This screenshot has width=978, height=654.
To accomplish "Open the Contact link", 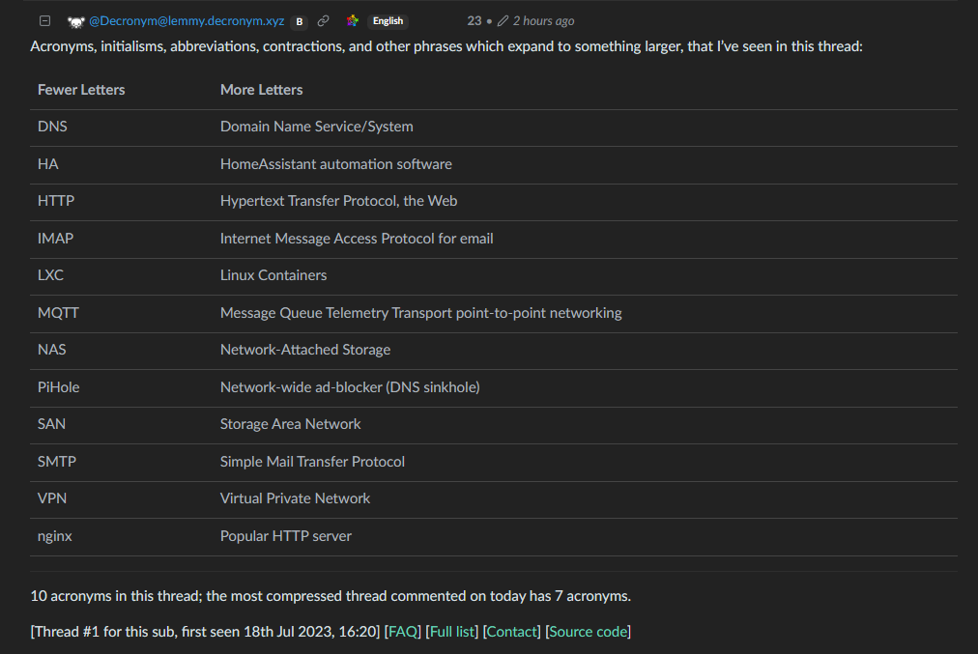I will [512, 632].
